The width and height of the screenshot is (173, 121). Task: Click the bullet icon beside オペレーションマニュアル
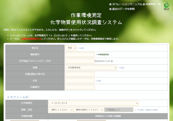[x=110, y=4]
